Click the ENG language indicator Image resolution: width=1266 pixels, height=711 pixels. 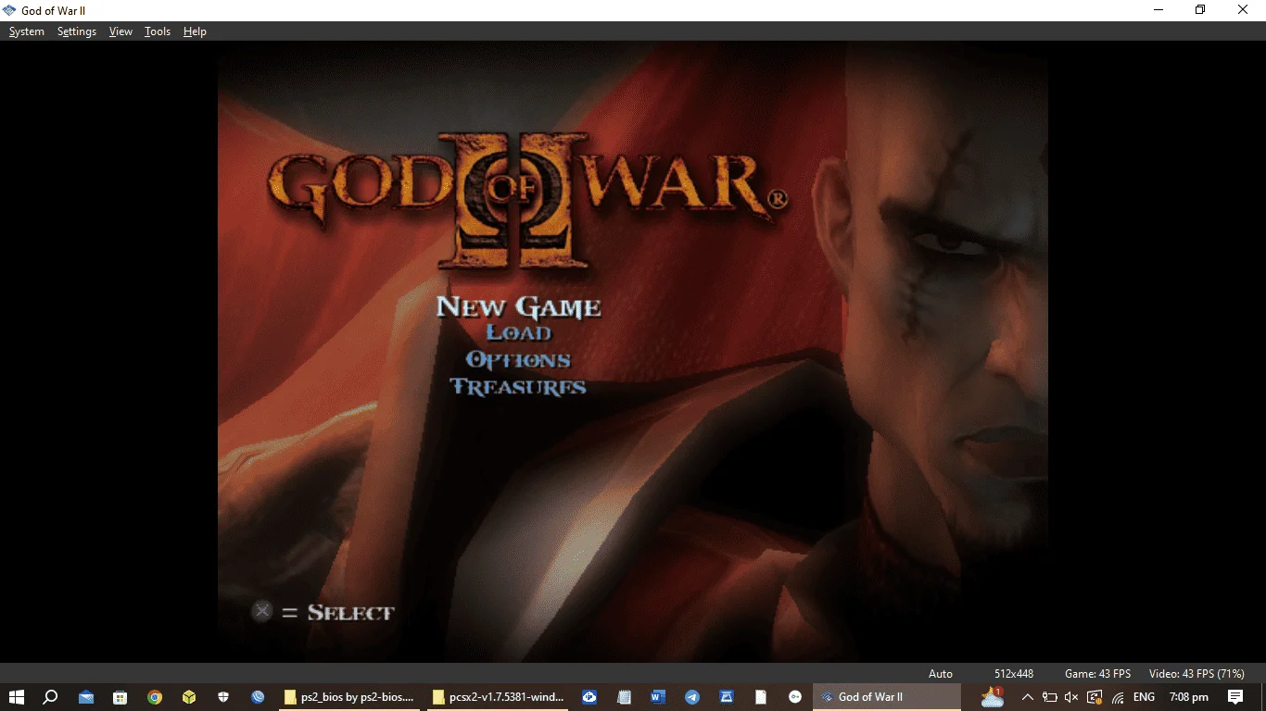tap(1144, 697)
